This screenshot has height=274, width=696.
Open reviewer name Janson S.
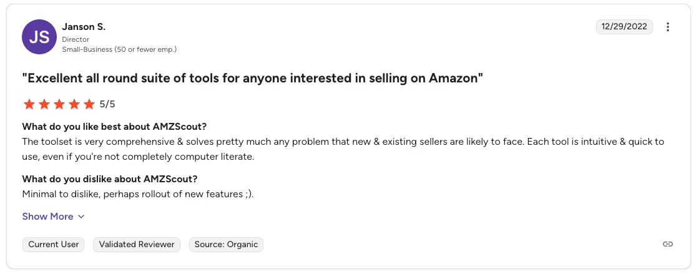(x=84, y=27)
